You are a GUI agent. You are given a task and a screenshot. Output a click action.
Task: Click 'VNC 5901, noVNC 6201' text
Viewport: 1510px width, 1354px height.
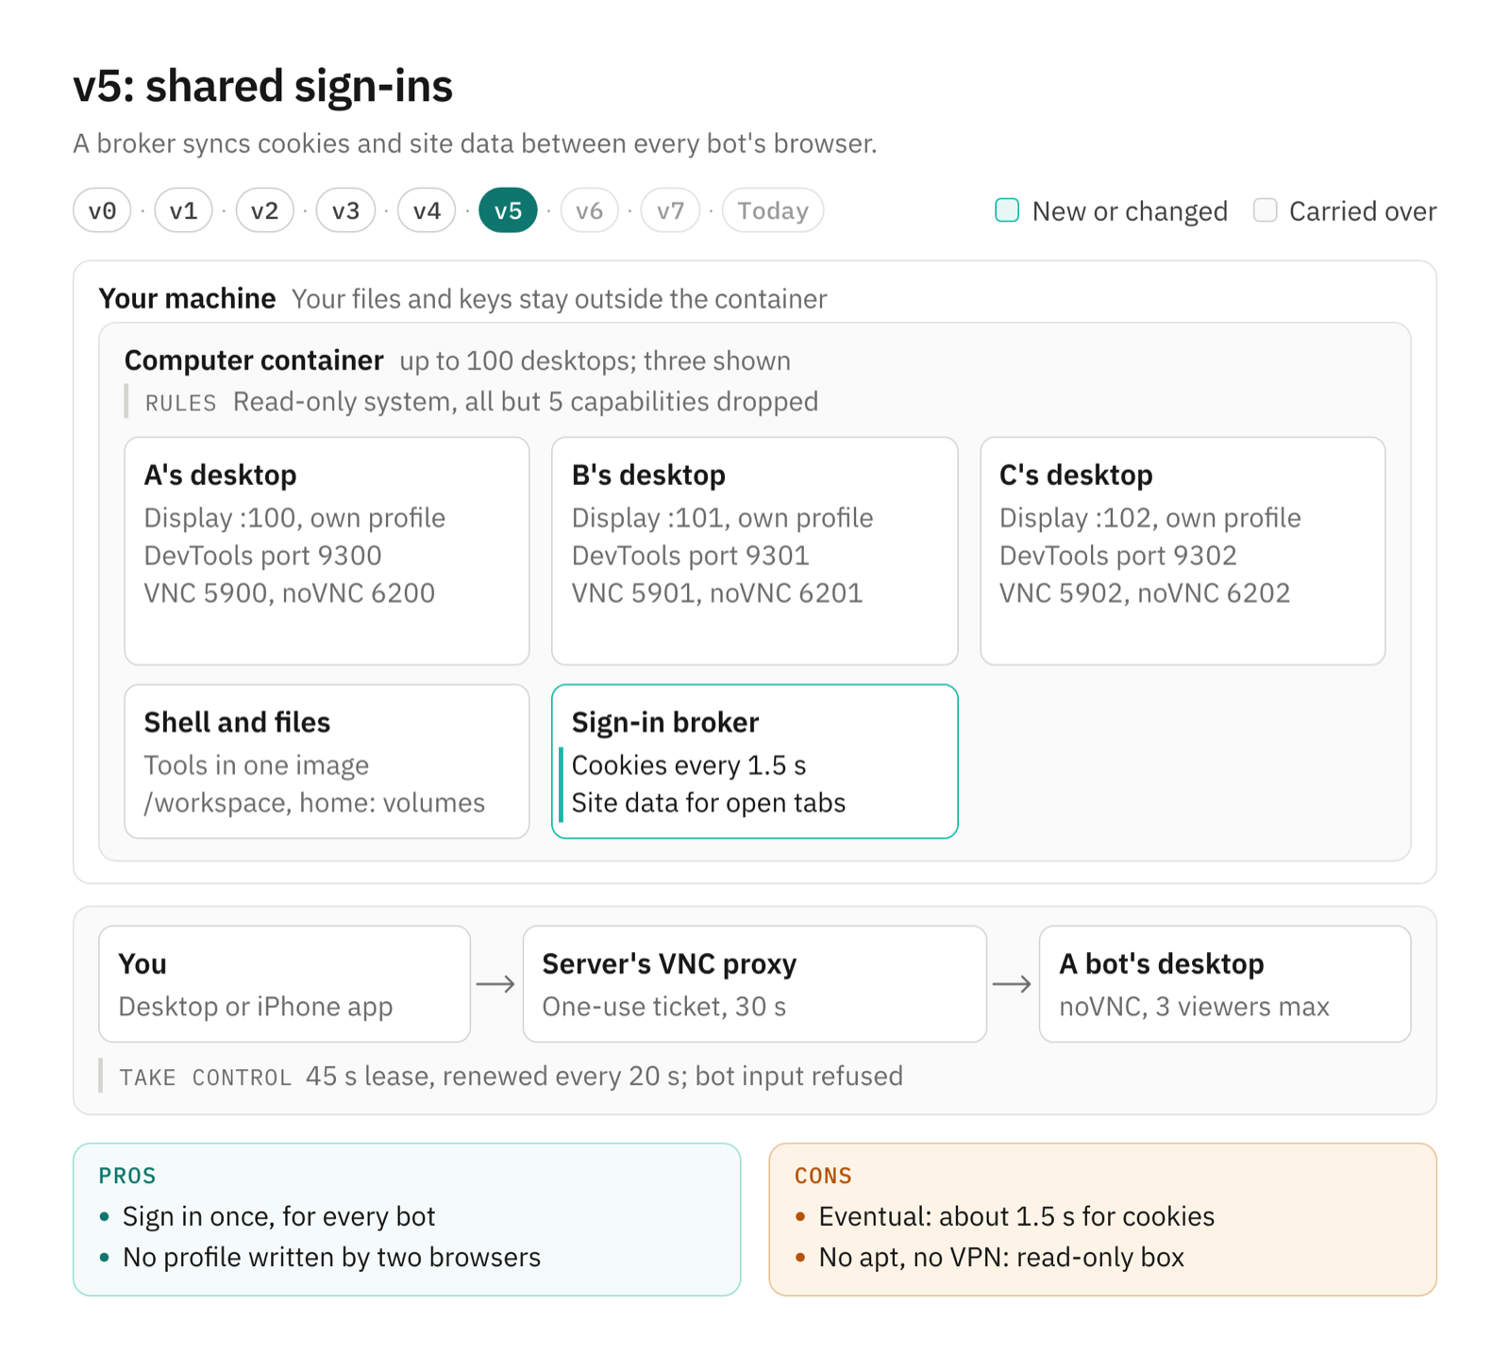[x=717, y=593]
